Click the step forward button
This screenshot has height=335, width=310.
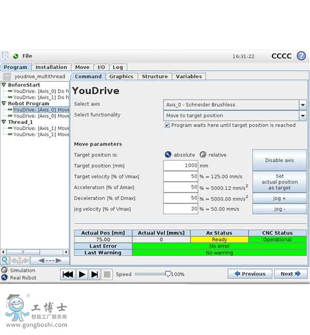tap(95, 274)
